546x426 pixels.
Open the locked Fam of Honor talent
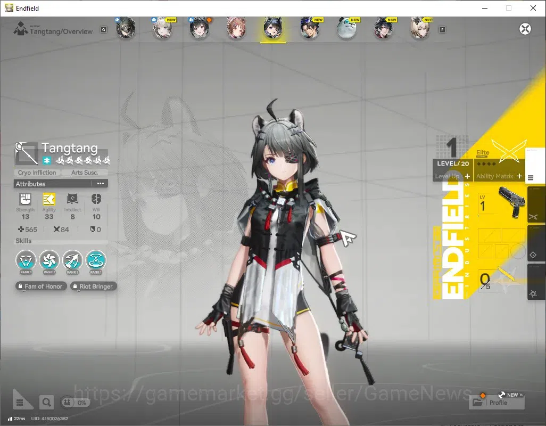[41, 286]
